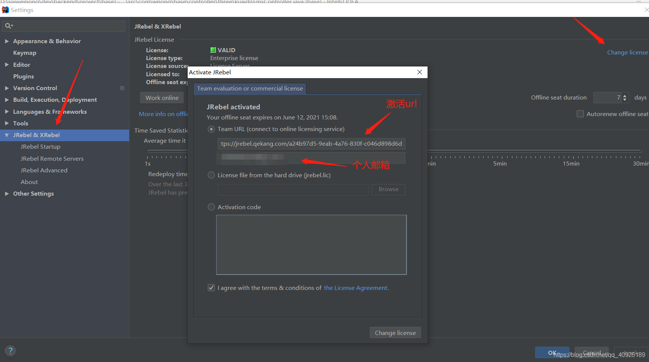649x362 pixels.
Task: Open the help question mark button
Action: coord(11,351)
